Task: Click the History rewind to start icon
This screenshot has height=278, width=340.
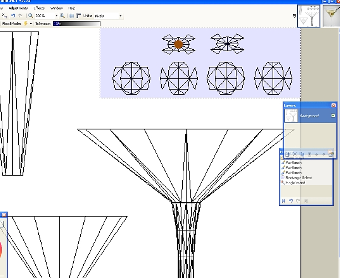Action: click(x=283, y=201)
